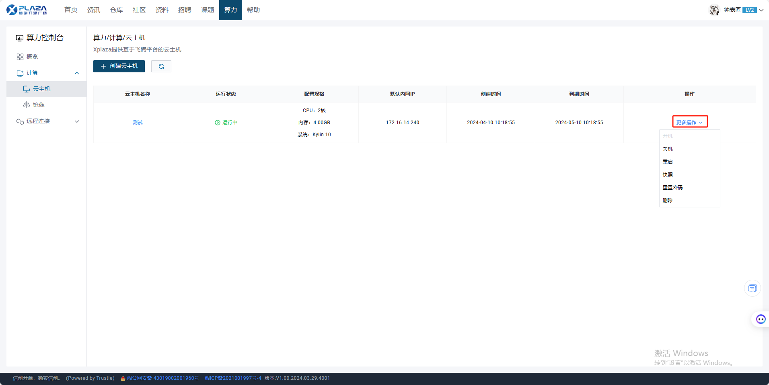The image size is (769, 385).
Task: Select the Images (镜像) sidebar item
Action: click(x=39, y=105)
